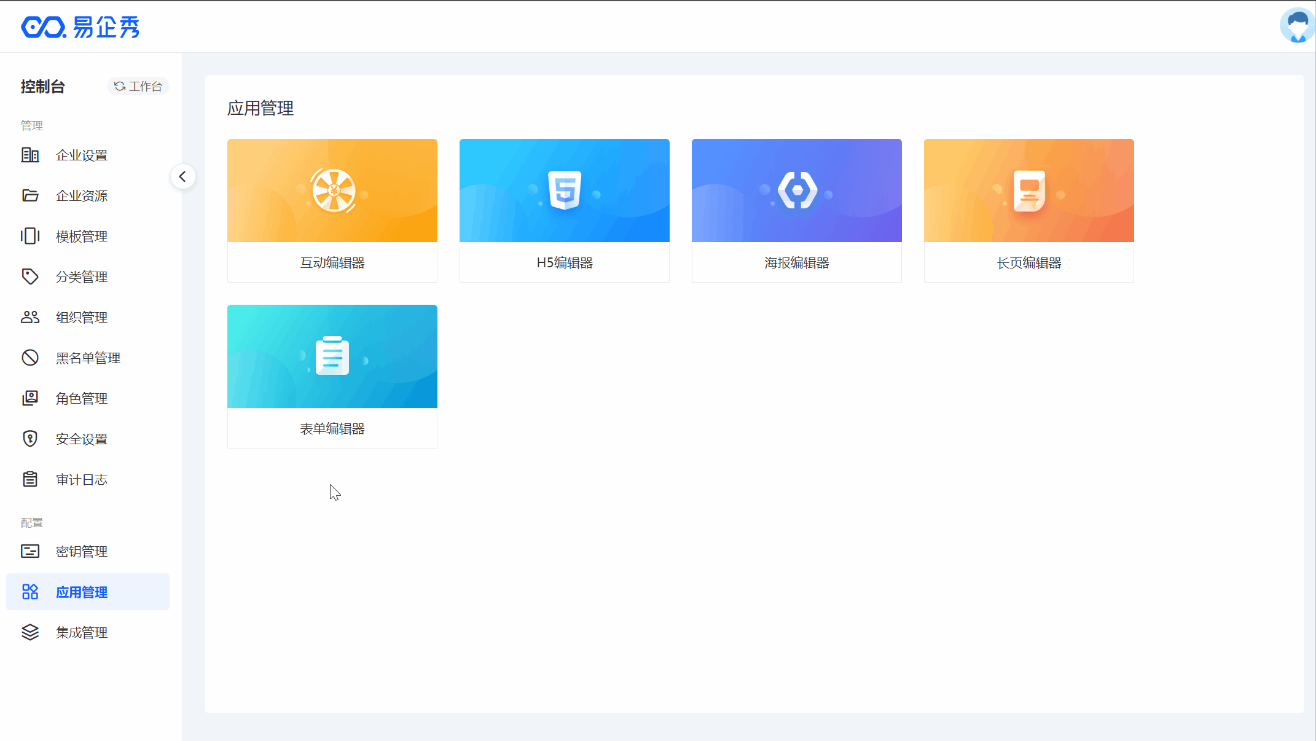The image size is (1316, 741).
Task: Switch to 工作台 workspace
Action: 138,87
